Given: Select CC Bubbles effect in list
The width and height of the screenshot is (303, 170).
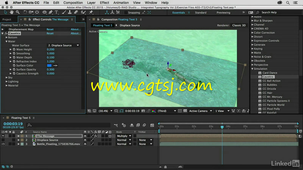Looking at the screenshot, I should [x=270, y=85].
